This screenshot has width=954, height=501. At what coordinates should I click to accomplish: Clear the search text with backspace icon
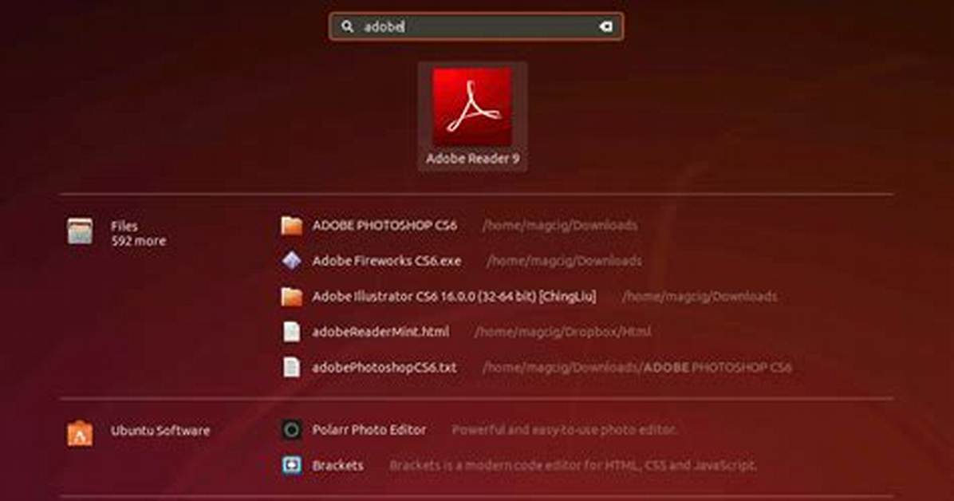(x=605, y=27)
